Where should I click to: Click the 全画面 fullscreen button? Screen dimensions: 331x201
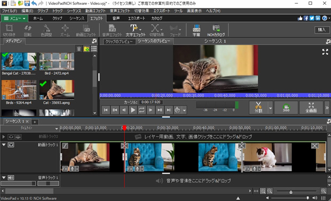(x=311, y=108)
